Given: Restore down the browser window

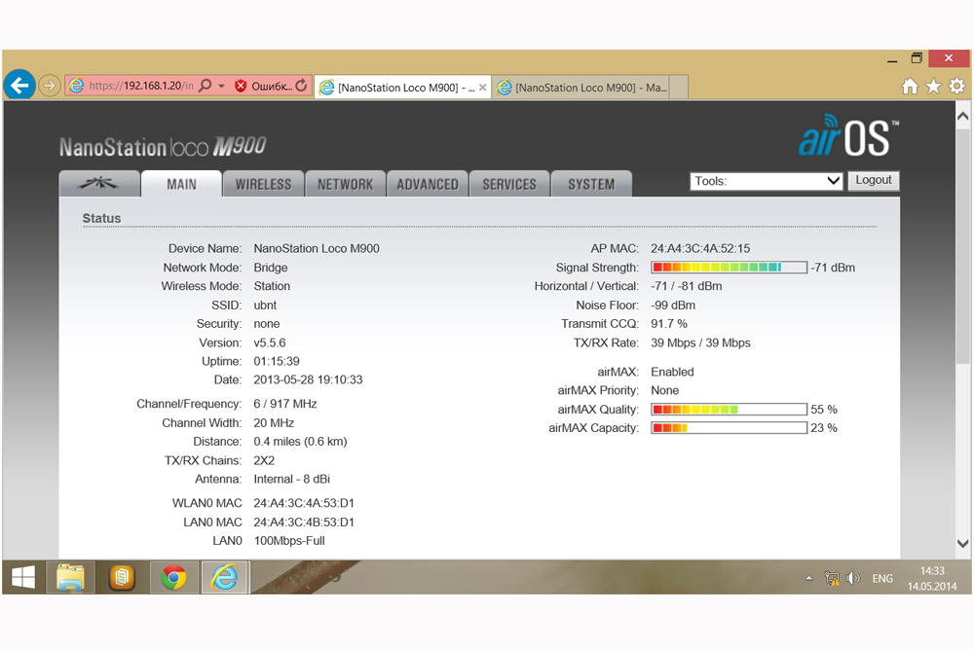Looking at the screenshot, I should click(x=917, y=58).
